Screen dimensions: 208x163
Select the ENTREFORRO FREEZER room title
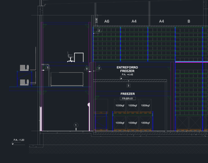tap(127, 69)
